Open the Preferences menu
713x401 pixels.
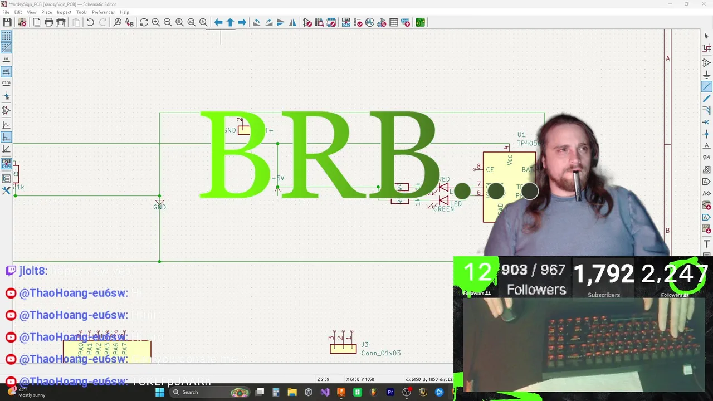click(x=104, y=12)
